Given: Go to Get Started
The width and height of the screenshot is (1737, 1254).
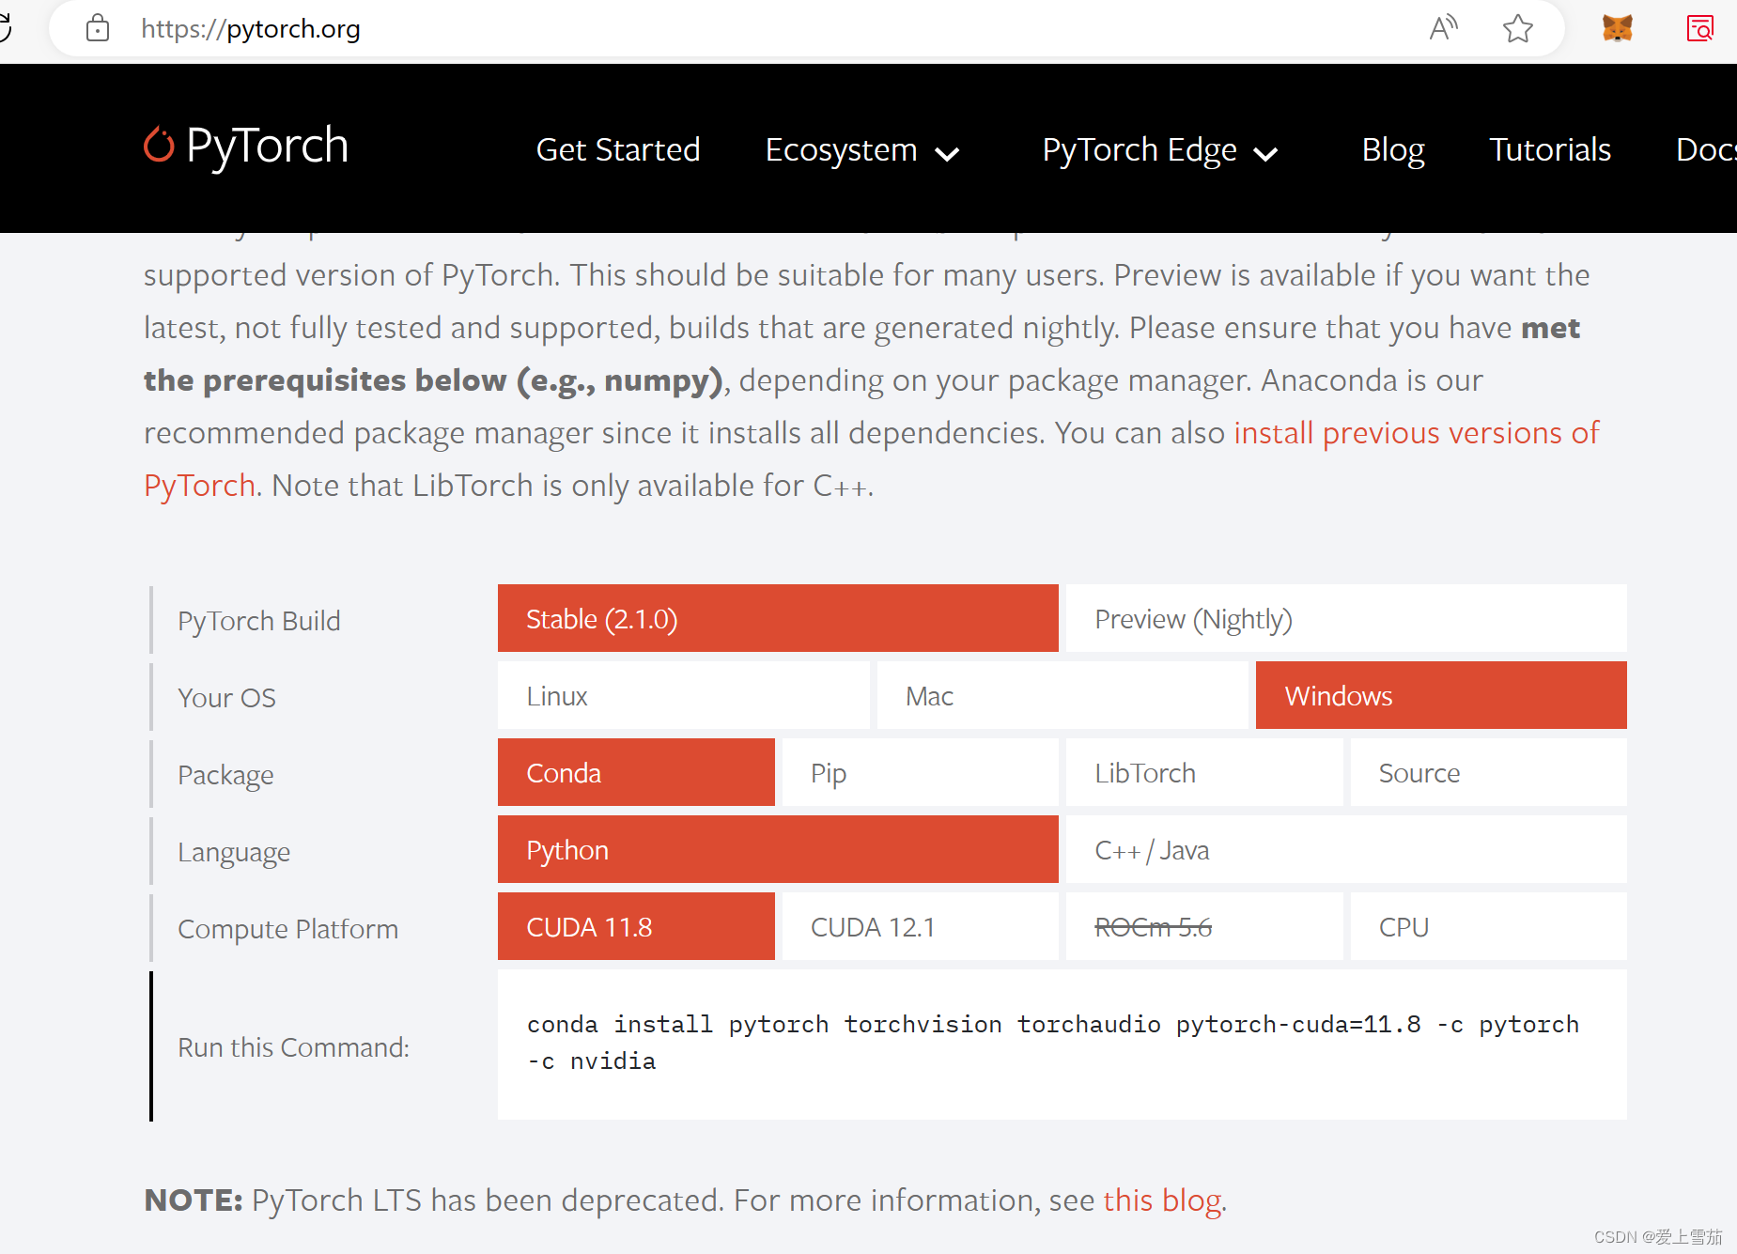Looking at the screenshot, I should click(617, 149).
